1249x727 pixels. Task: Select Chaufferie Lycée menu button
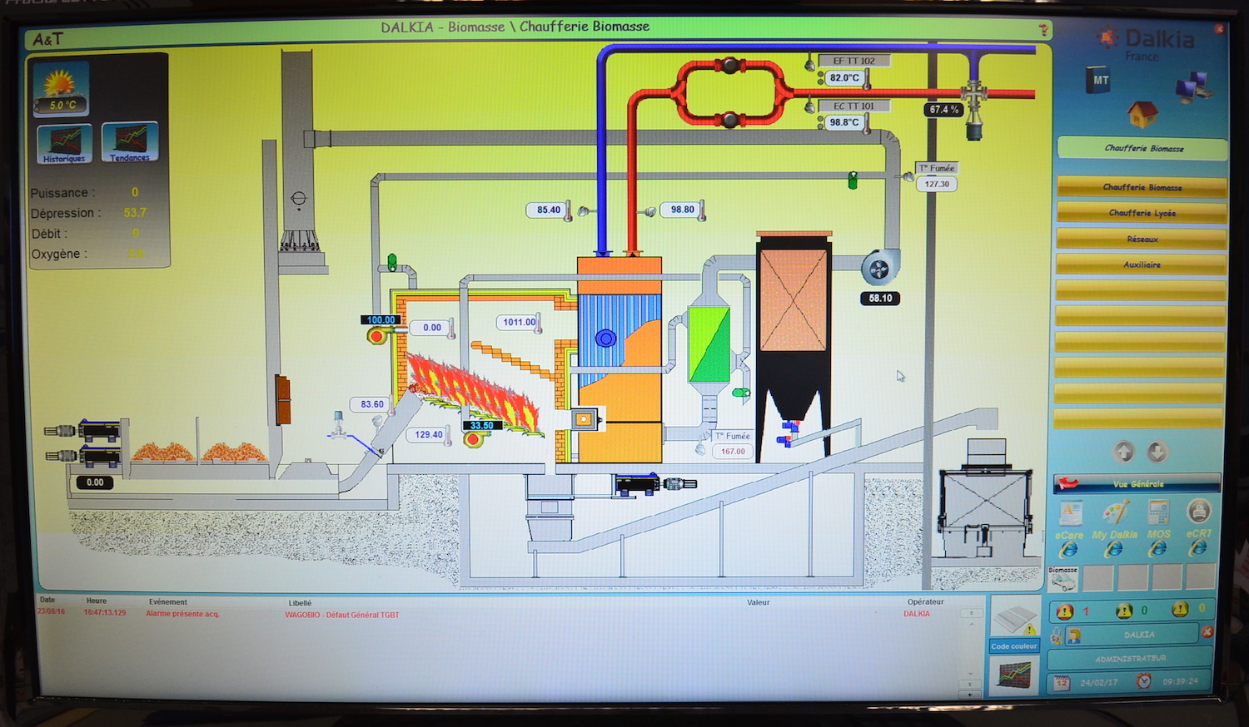(1142, 213)
